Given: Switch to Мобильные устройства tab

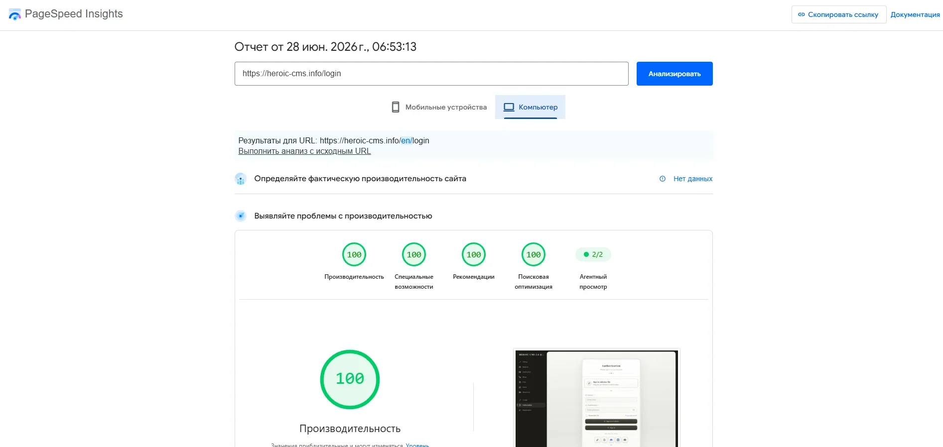Looking at the screenshot, I should point(439,107).
